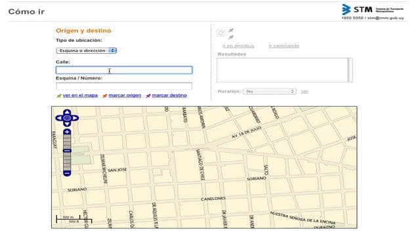Click the Resultados box scrollbar
Screen dimensions: 420x236
click(350, 70)
